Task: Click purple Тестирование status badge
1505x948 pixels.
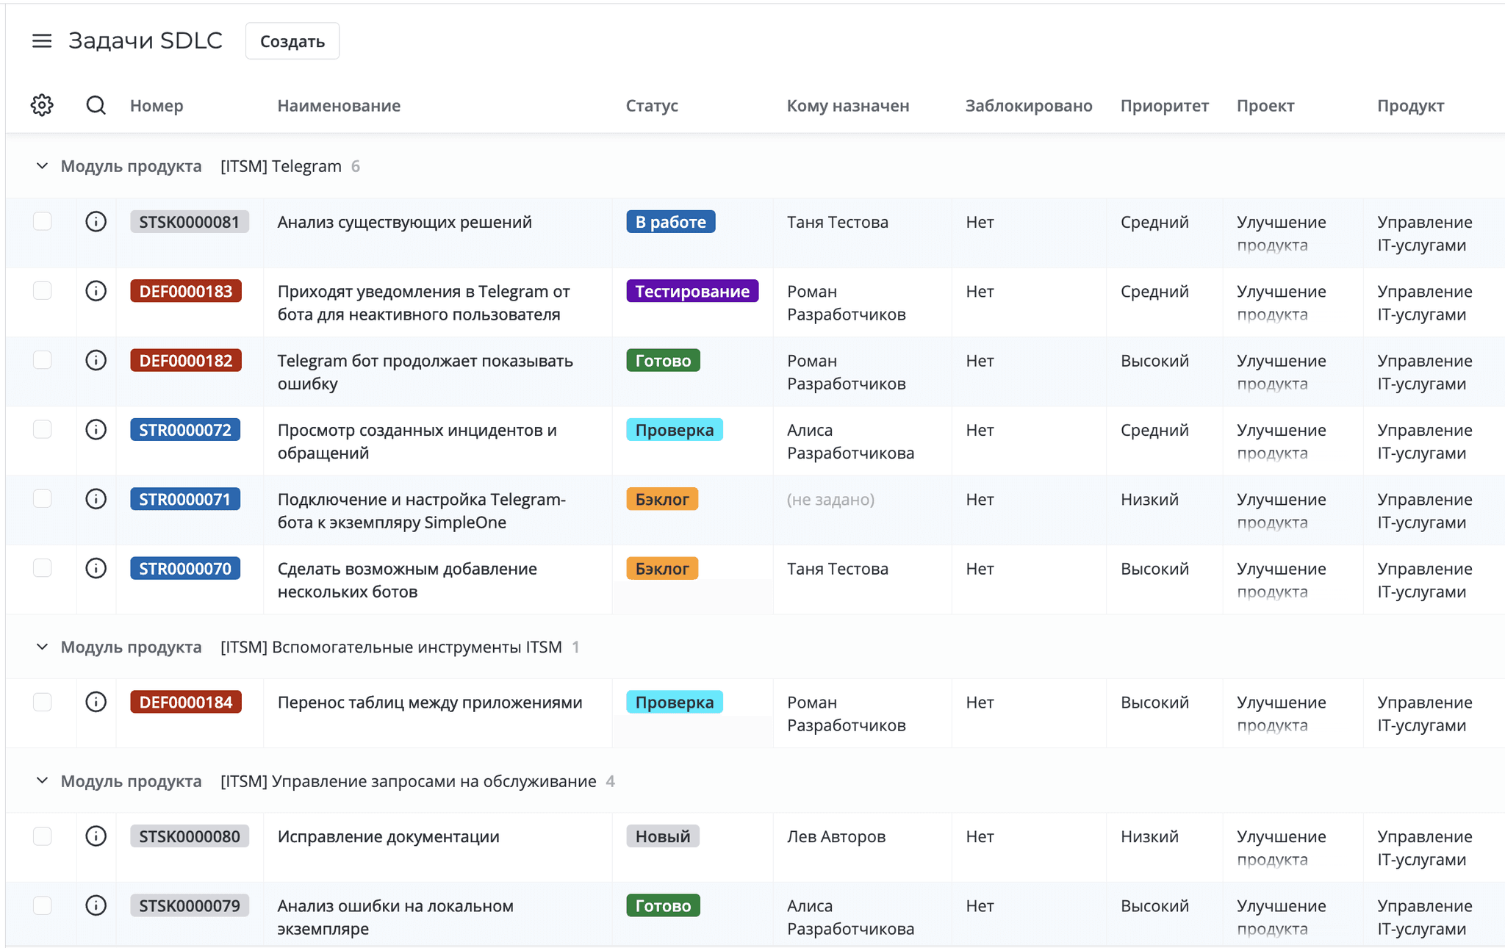Action: click(692, 291)
